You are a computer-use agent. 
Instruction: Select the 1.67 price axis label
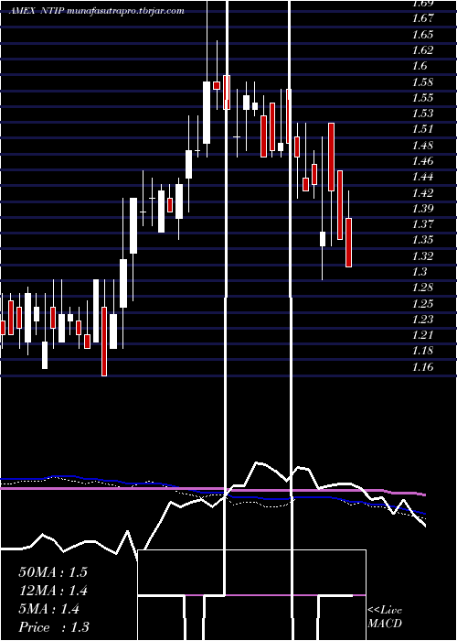tap(422, 18)
